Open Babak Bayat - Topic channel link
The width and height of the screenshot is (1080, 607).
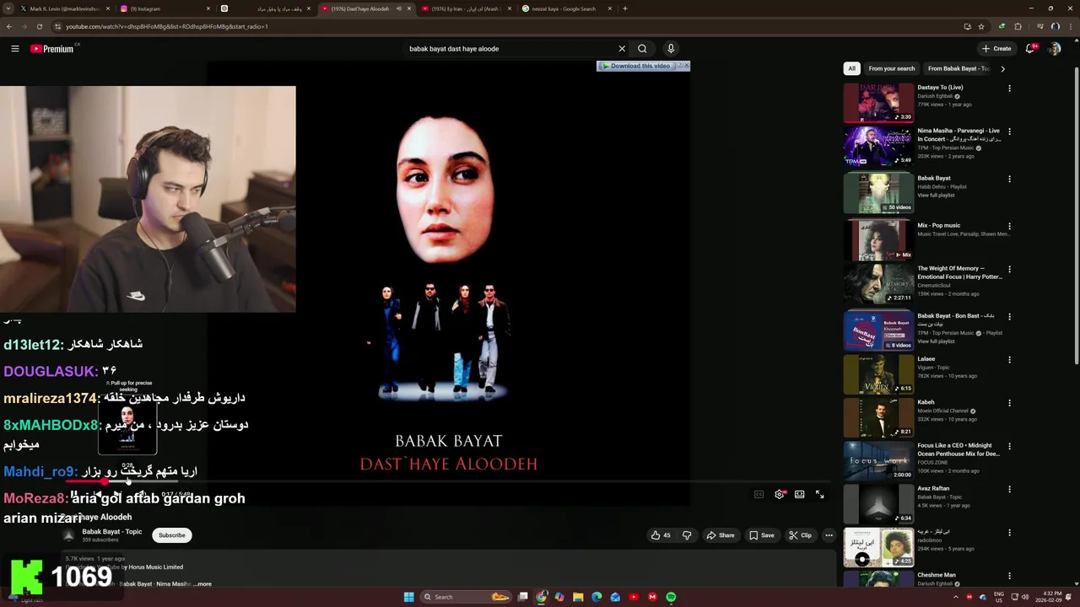(x=111, y=532)
